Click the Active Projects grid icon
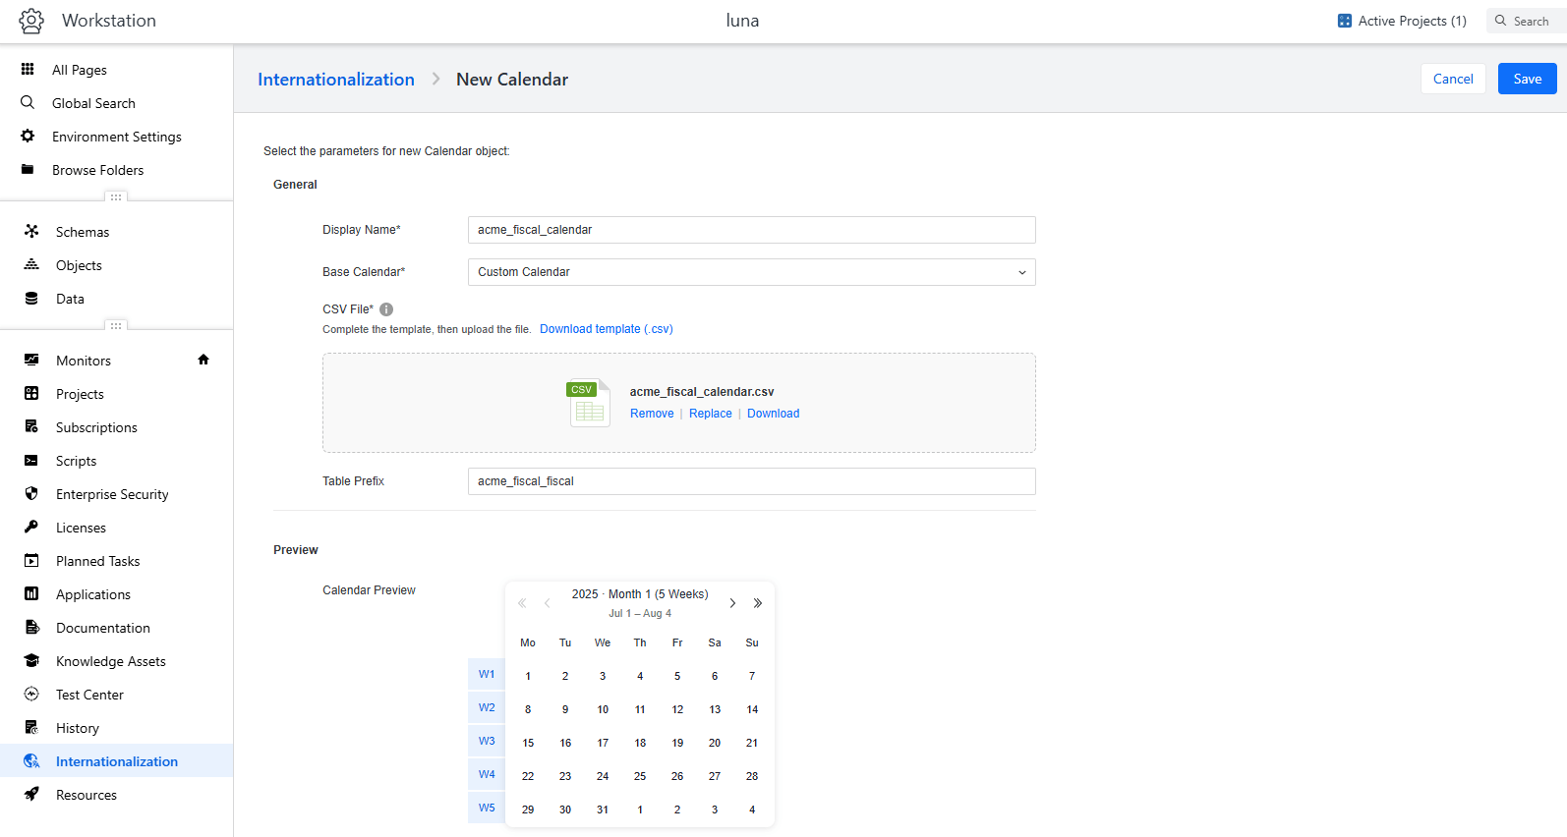This screenshot has width=1567, height=837. (x=1345, y=21)
